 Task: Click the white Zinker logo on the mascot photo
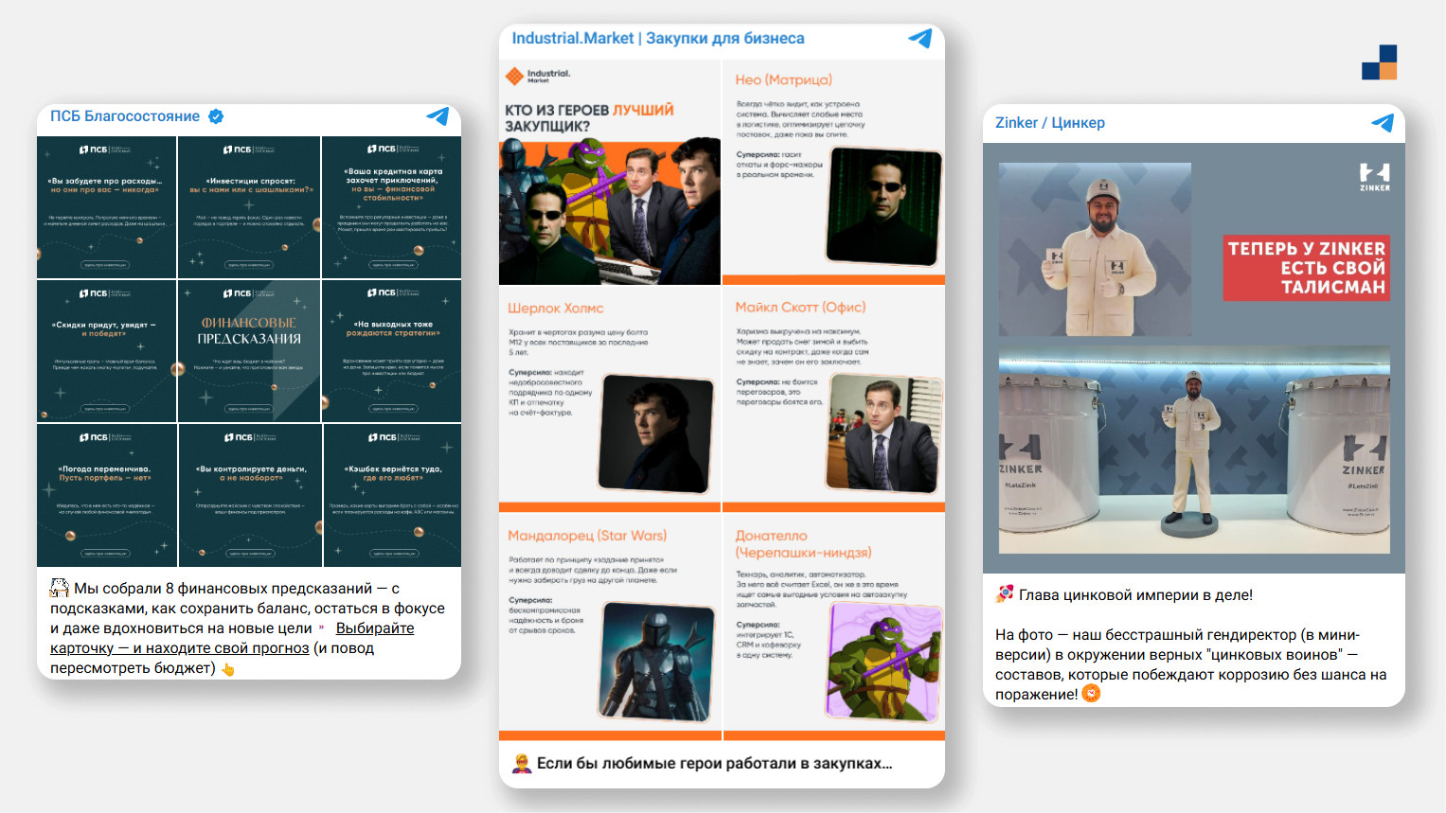[1375, 177]
